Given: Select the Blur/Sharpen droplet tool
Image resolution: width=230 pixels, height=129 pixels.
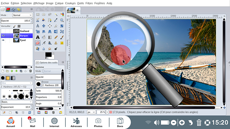Looking at the screenshot, I should (x=44, y=49).
